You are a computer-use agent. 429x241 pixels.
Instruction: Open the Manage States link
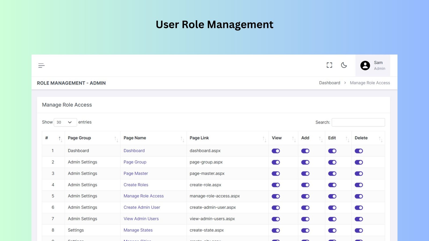(x=138, y=230)
